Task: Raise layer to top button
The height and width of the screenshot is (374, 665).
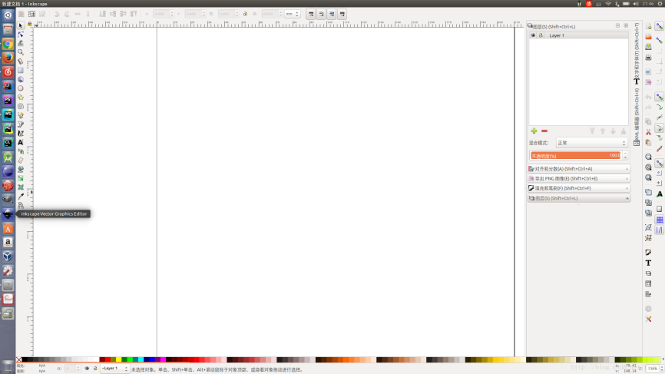Action: pos(592,131)
